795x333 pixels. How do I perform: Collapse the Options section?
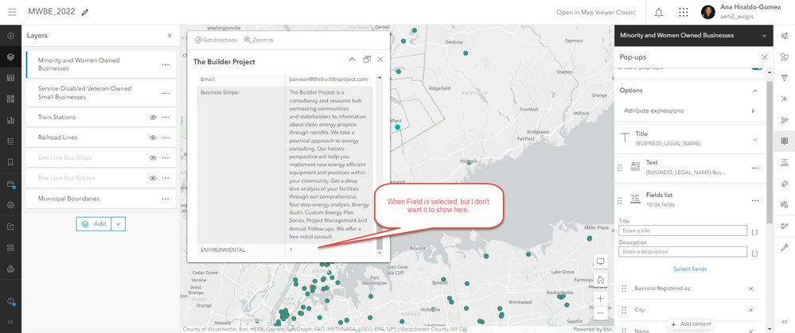(755, 91)
